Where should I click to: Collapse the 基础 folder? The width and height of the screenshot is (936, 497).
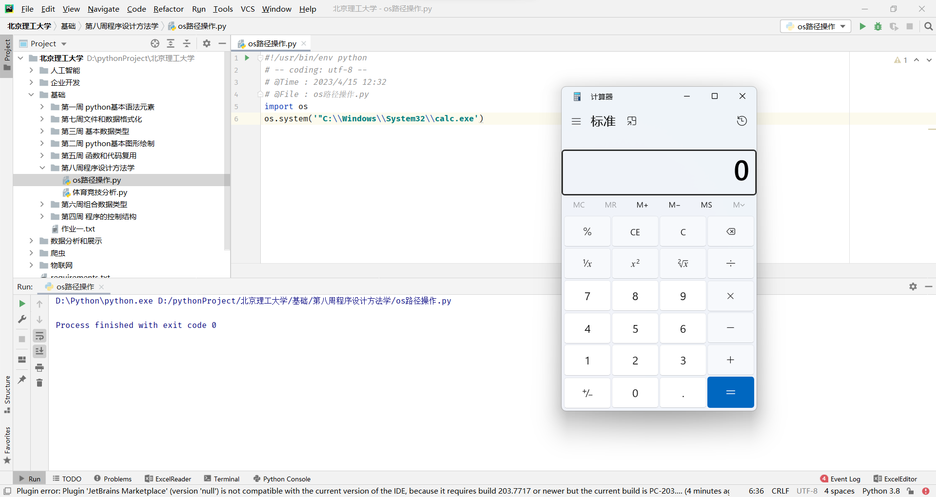pyautogui.click(x=31, y=95)
